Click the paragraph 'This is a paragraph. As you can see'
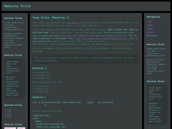172x129 pixels. tap(82, 50)
